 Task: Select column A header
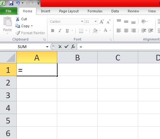click(37, 57)
